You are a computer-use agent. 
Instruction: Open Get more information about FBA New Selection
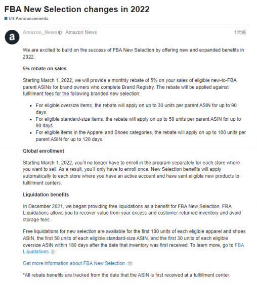(74, 263)
